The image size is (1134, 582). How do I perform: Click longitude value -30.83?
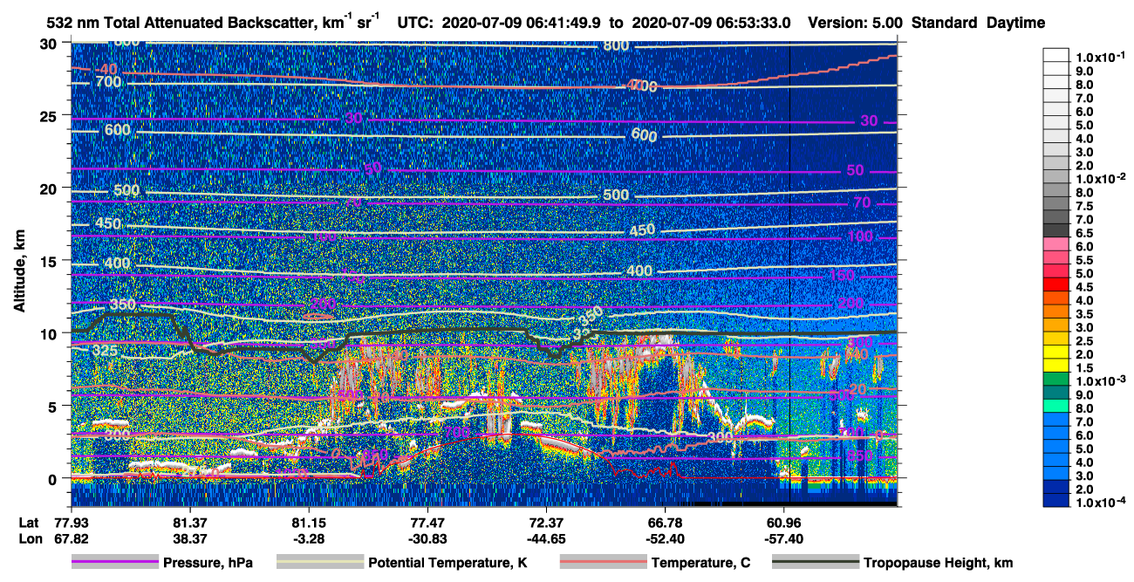[x=427, y=539]
